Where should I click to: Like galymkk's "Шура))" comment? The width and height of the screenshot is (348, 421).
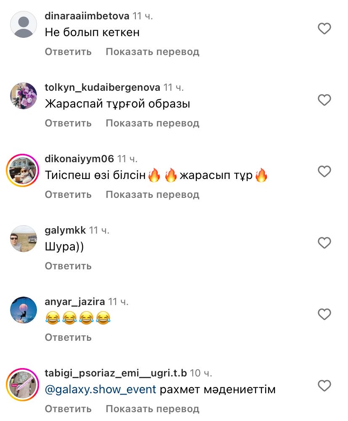324,243
